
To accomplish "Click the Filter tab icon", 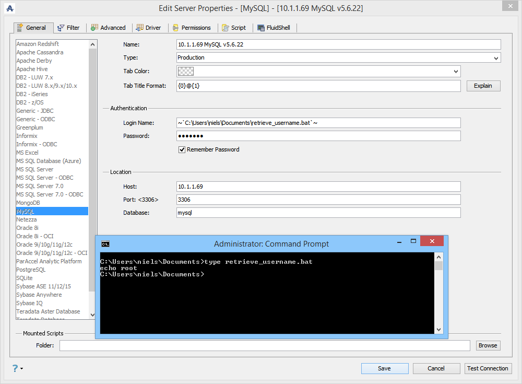I will [x=61, y=28].
